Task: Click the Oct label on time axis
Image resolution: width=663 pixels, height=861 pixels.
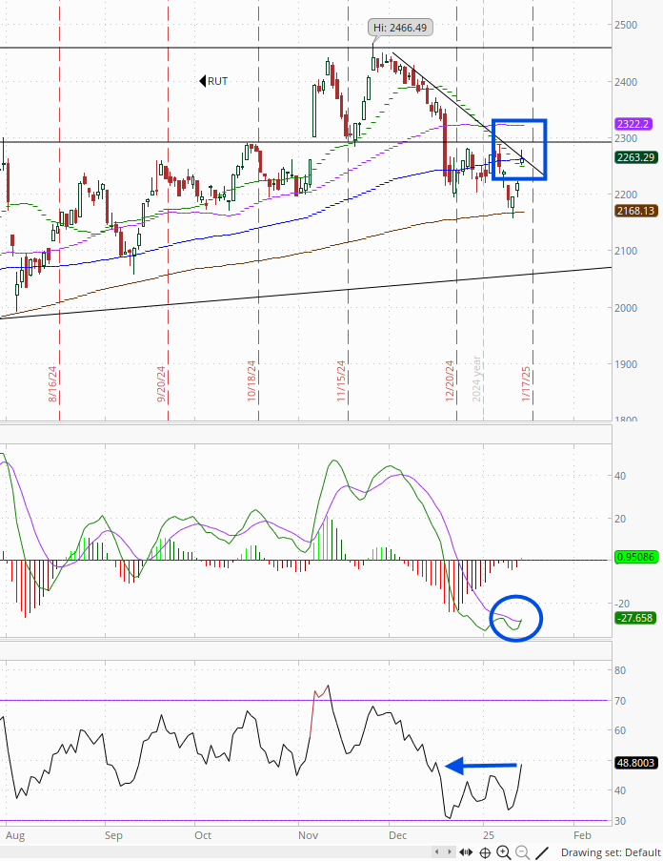Action: tap(203, 836)
